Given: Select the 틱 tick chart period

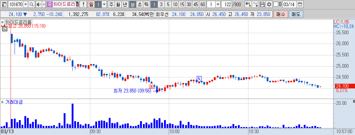Looking at the screenshot, I should pos(146,4).
